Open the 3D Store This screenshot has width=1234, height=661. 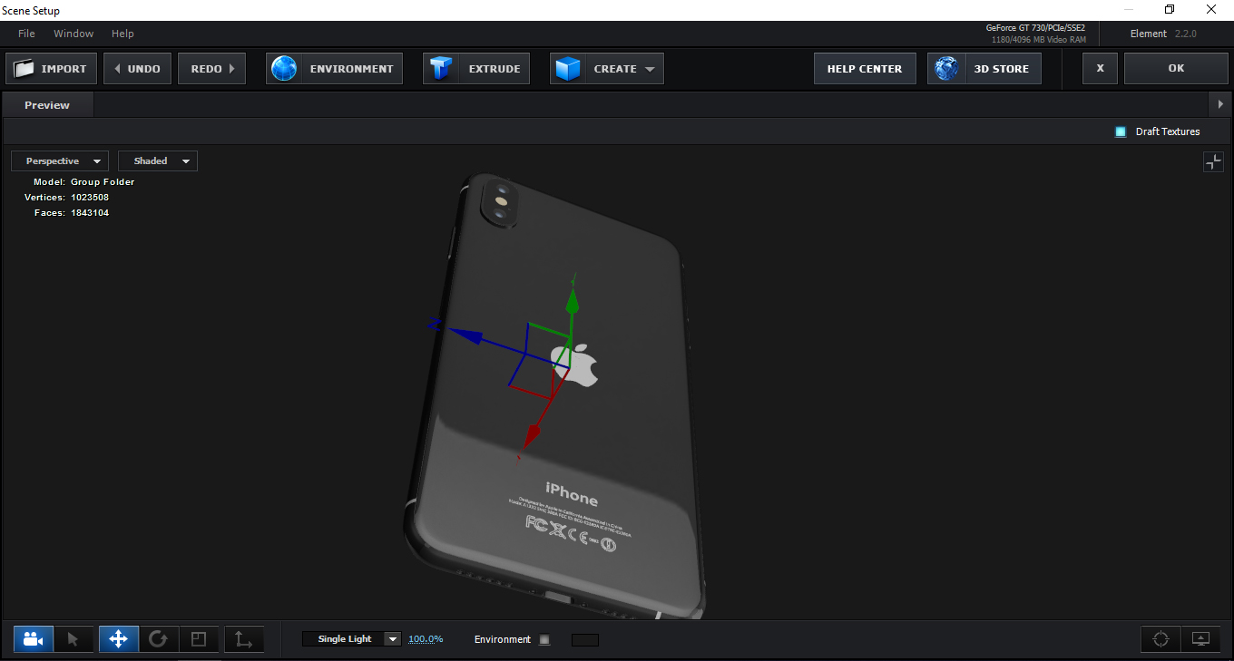point(984,69)
